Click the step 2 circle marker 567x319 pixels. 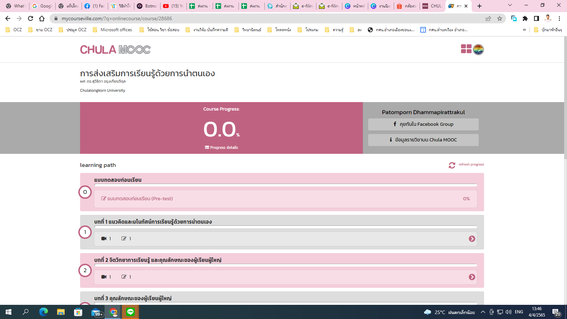click(x=85, y=270)
